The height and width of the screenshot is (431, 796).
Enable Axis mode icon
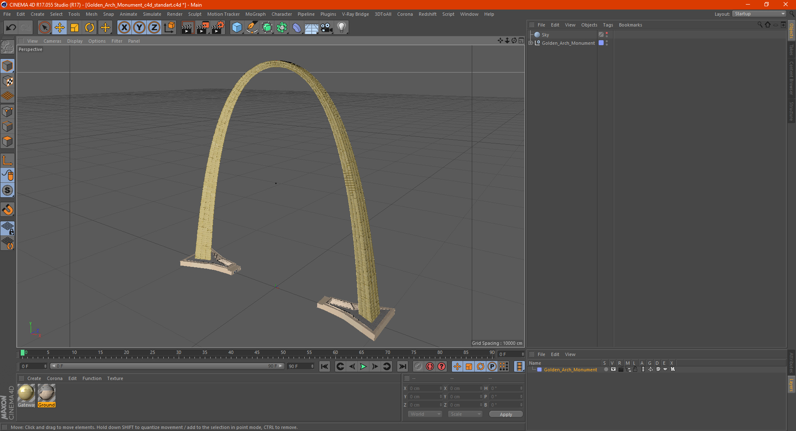click(x=8, y=160)
